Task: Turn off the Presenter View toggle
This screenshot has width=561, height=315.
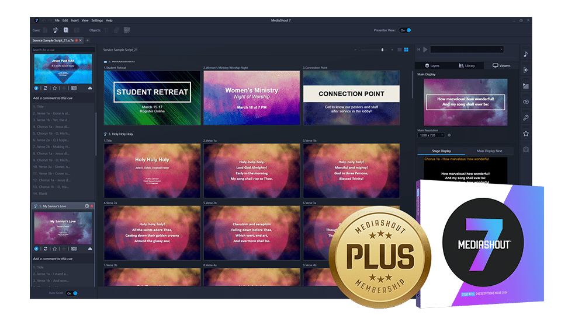Action: coord(406,30)
